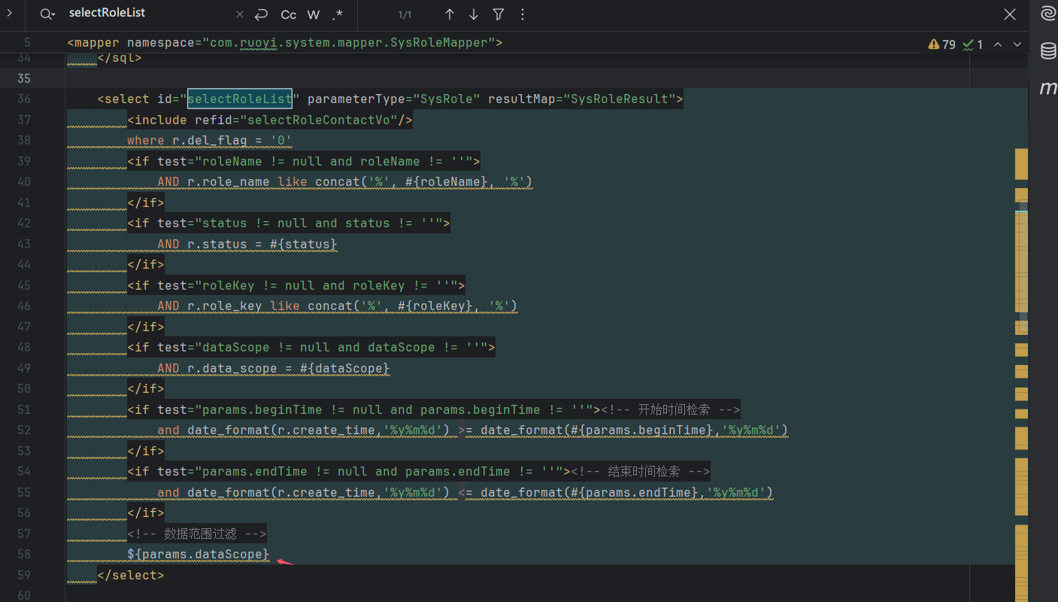Click AND r.data_scope = #{dataScope} line
1058x602 pixels.
click(274, 368)
